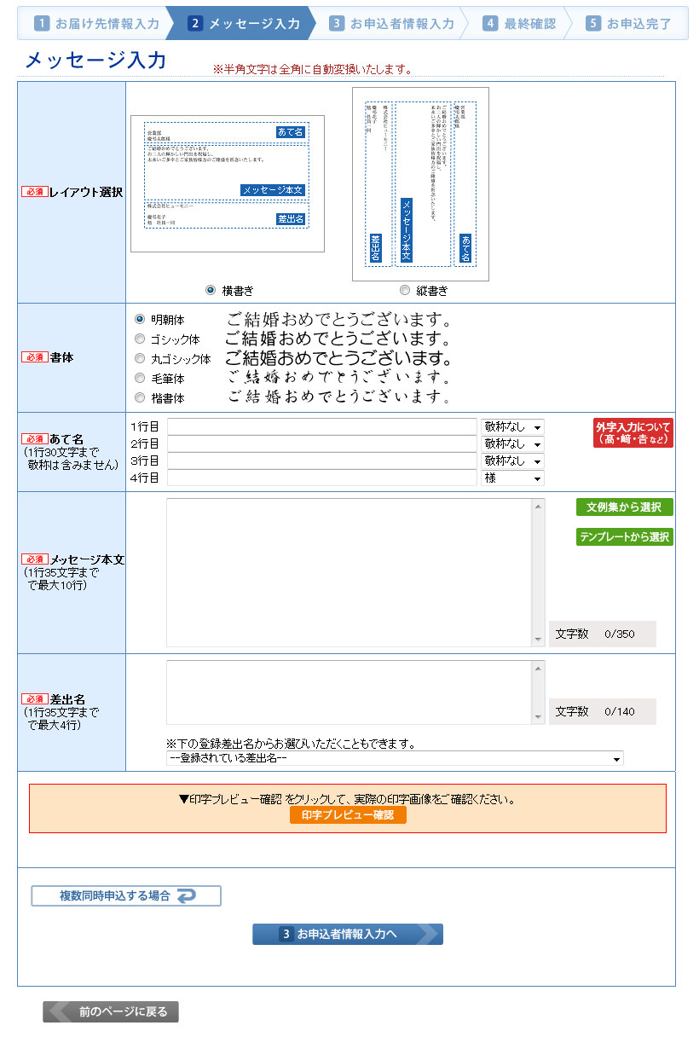Choose the ゴシック体 font option
The width and height of the screenshot is (699, 1037).
point(140,339)
